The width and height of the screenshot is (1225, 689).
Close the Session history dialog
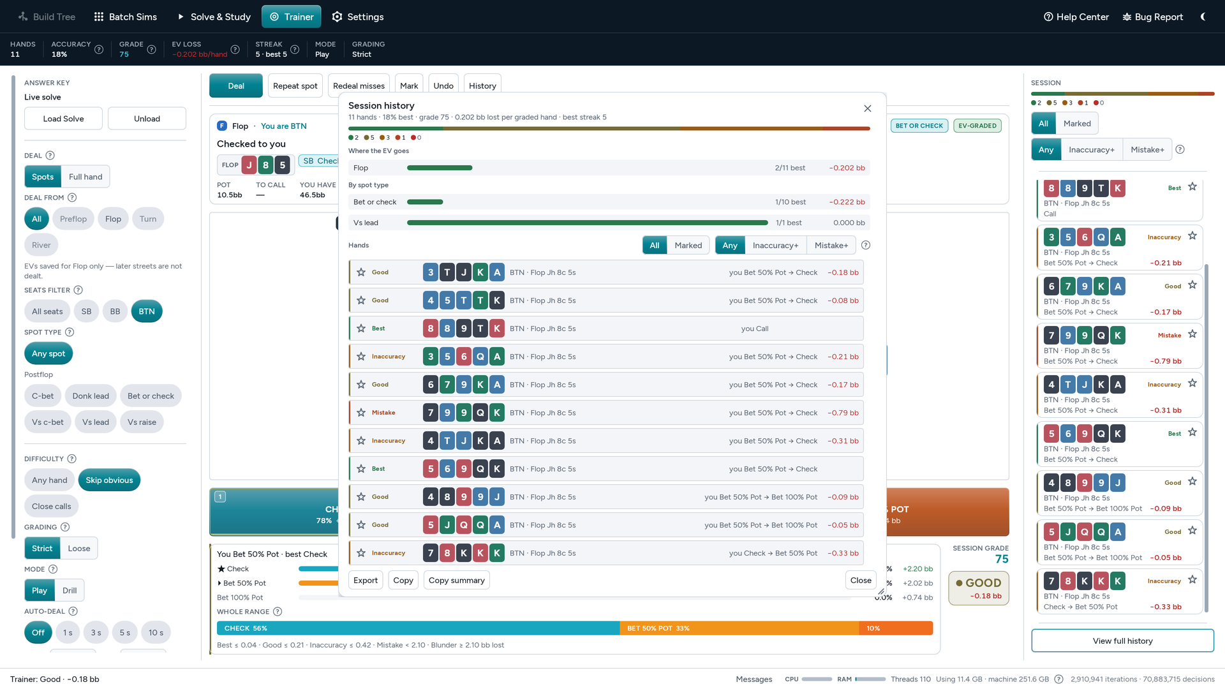click(x=868, y=108)
